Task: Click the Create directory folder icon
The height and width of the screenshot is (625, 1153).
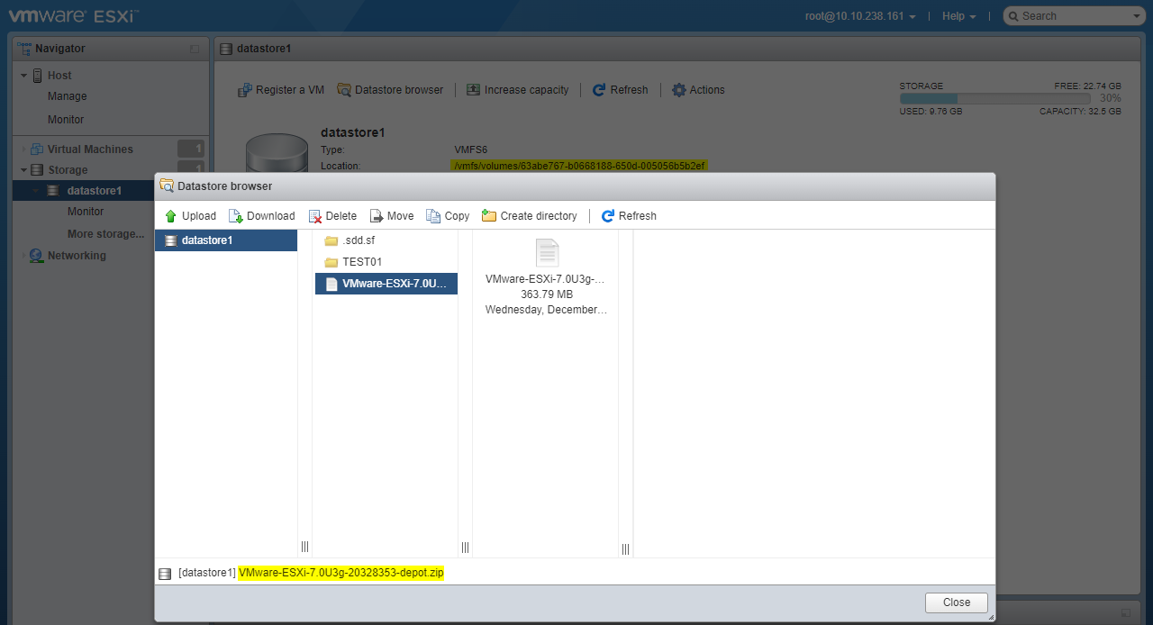Action: [x=489, y=216]
